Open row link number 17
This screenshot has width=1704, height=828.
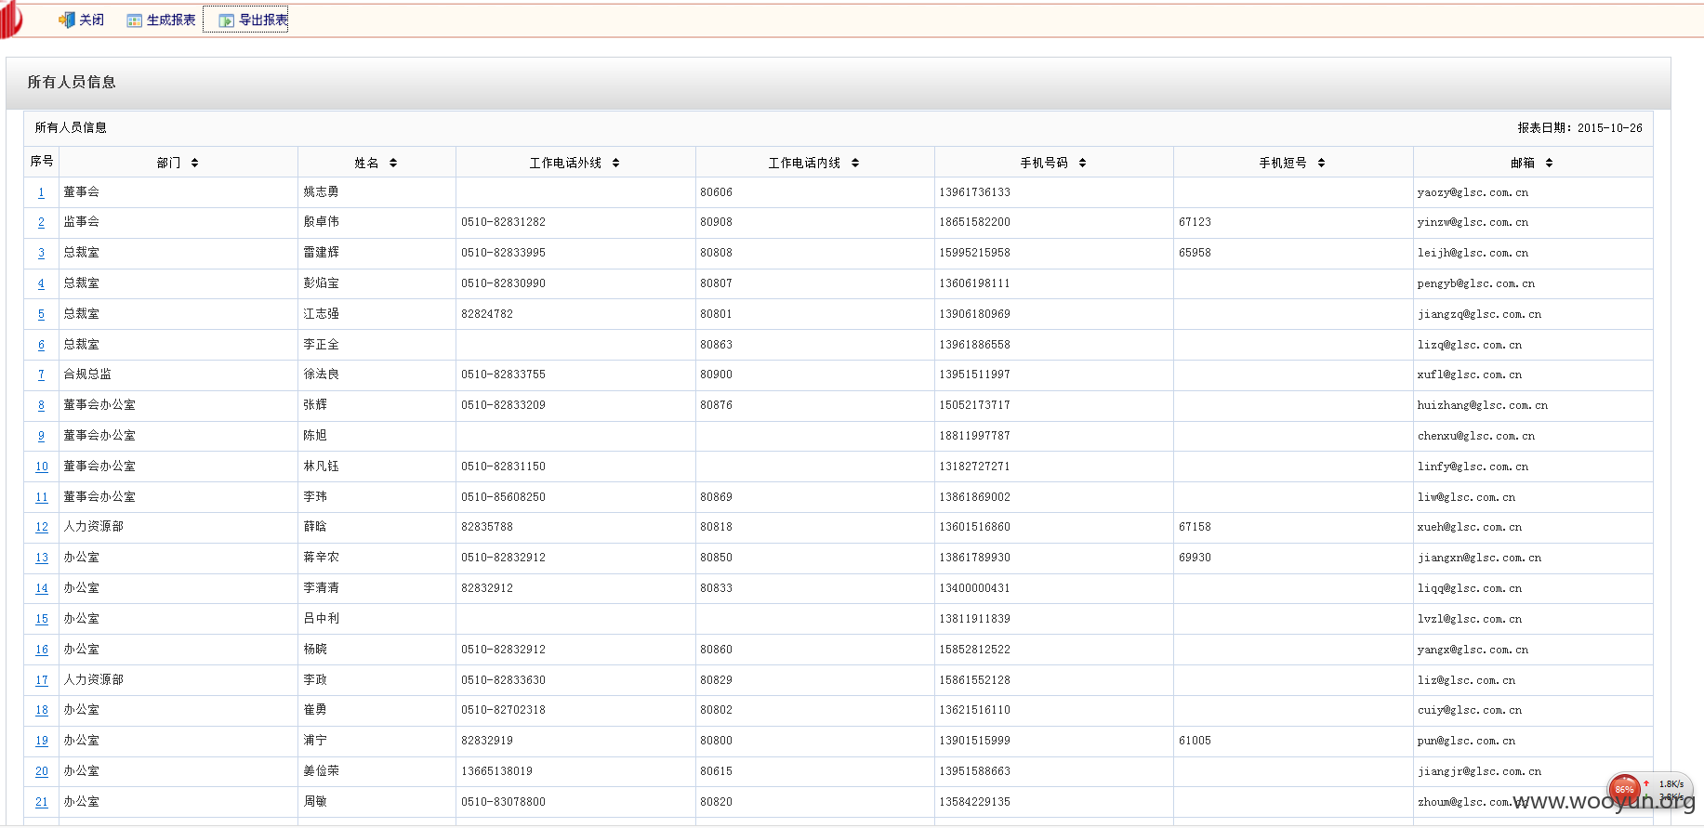(42, 680)
